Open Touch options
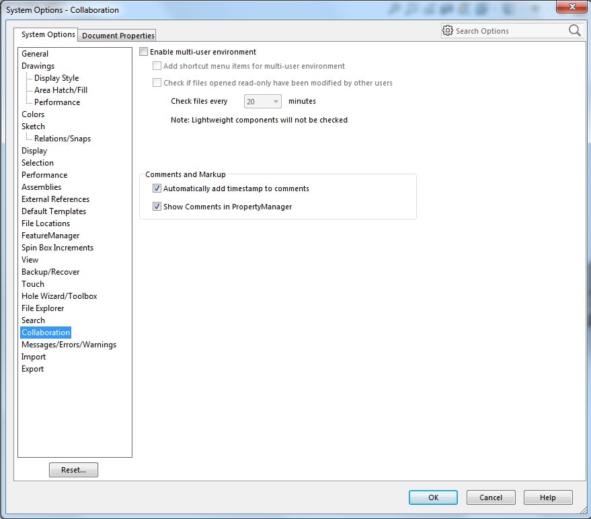The height and width of the screenshot is (519, 591). [33, 284]
